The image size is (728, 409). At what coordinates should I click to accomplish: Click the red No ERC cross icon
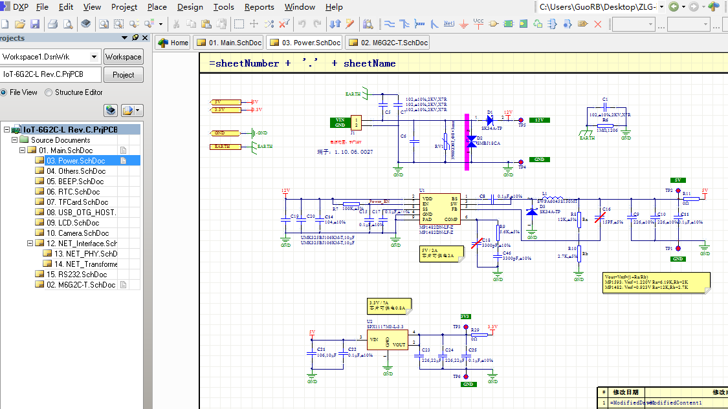598,24
